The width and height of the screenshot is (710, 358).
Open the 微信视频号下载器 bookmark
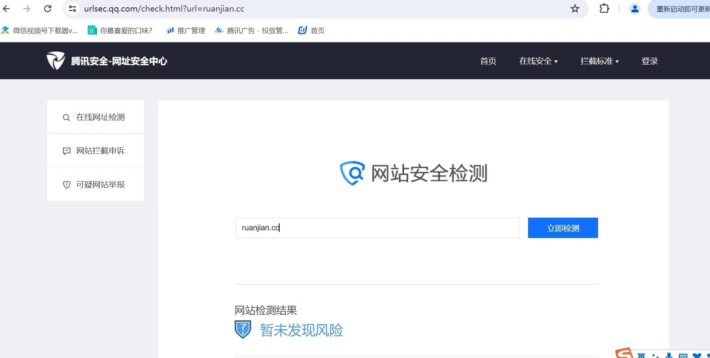point(39,30)
